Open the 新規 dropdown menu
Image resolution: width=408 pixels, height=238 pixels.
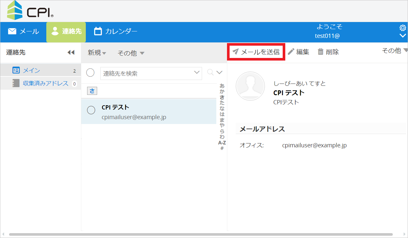[97, 53]
